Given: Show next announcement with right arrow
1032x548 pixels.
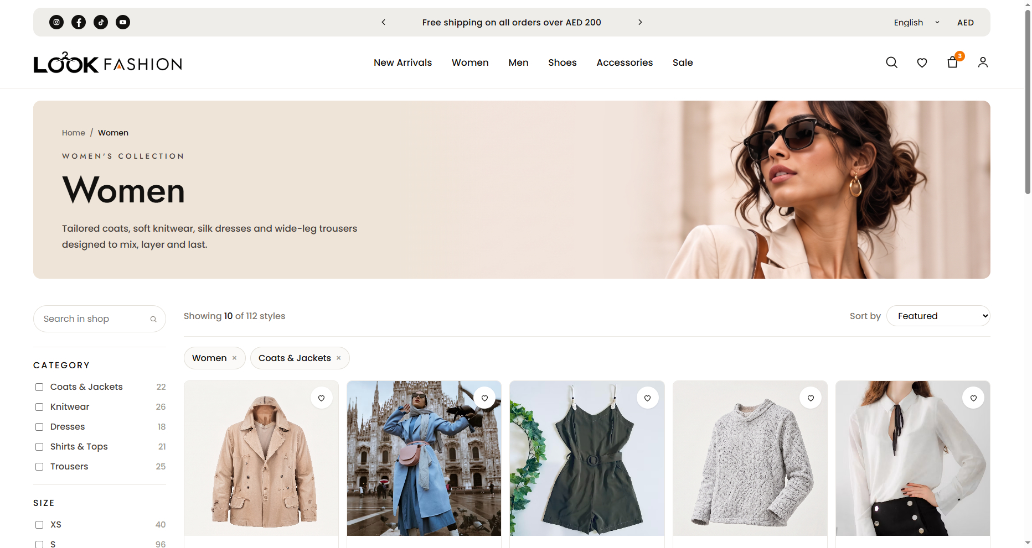Looking at the screenshot, I should pos(640,22).
